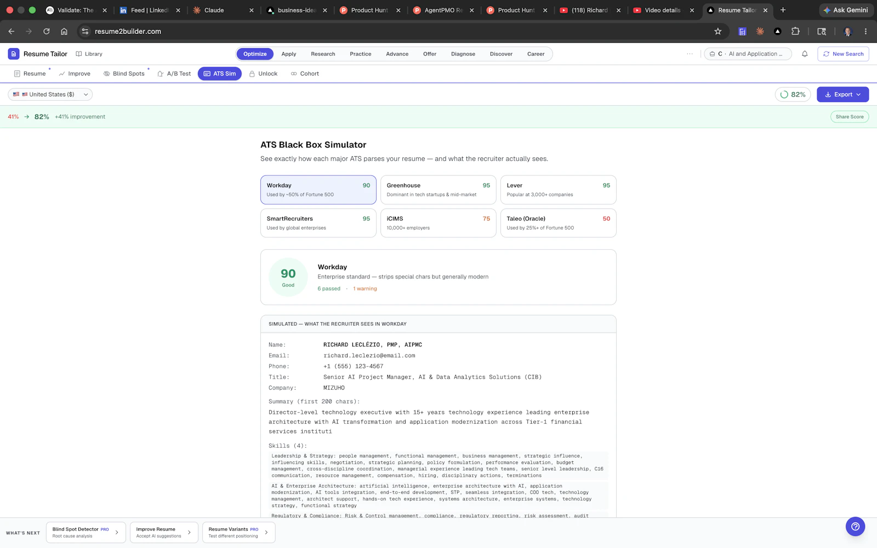Image resolution: width=877 pixels, height=548 pixels.
Task: Click the browser home icon
Action: pos(64,31)
